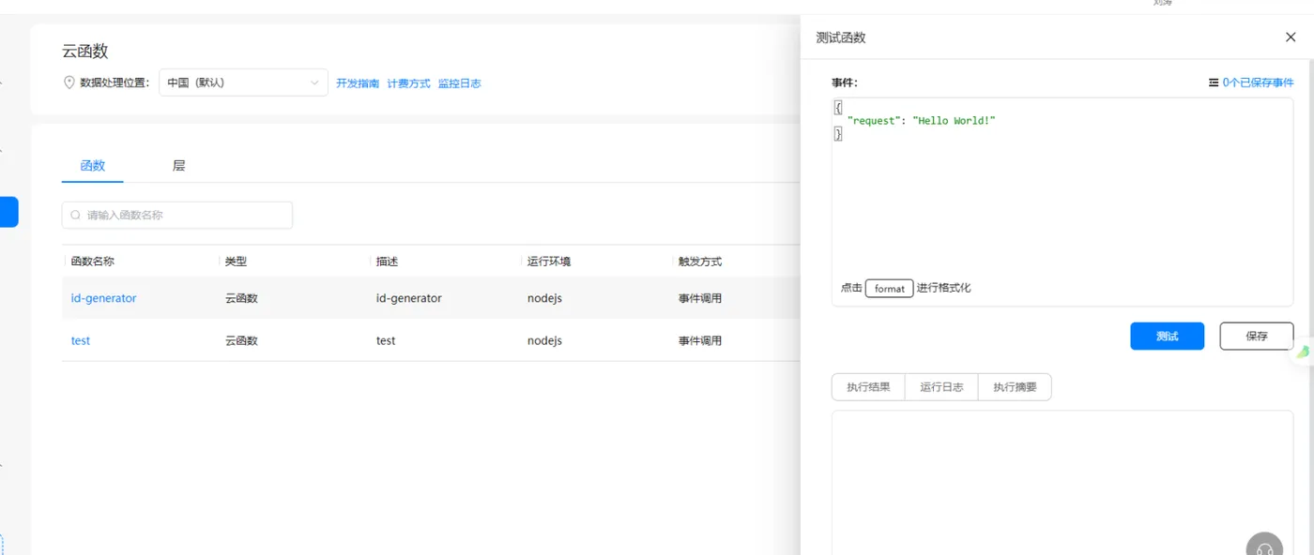Click the 测试函数 panel title
Image resolution: width=1314 pixels, height=555 pixels.
(x=841, y=37)
